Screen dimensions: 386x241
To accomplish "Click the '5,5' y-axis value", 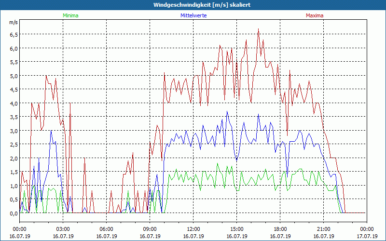I will coord(14,62).
